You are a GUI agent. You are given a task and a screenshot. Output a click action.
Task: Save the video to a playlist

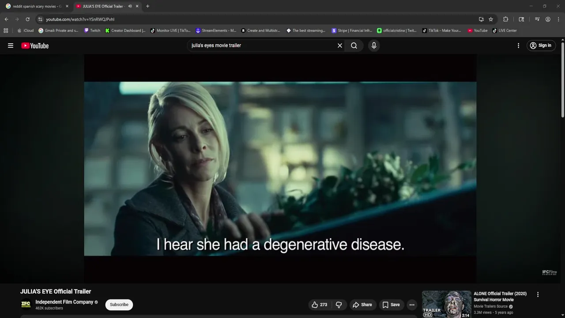[x=391, y=305]
